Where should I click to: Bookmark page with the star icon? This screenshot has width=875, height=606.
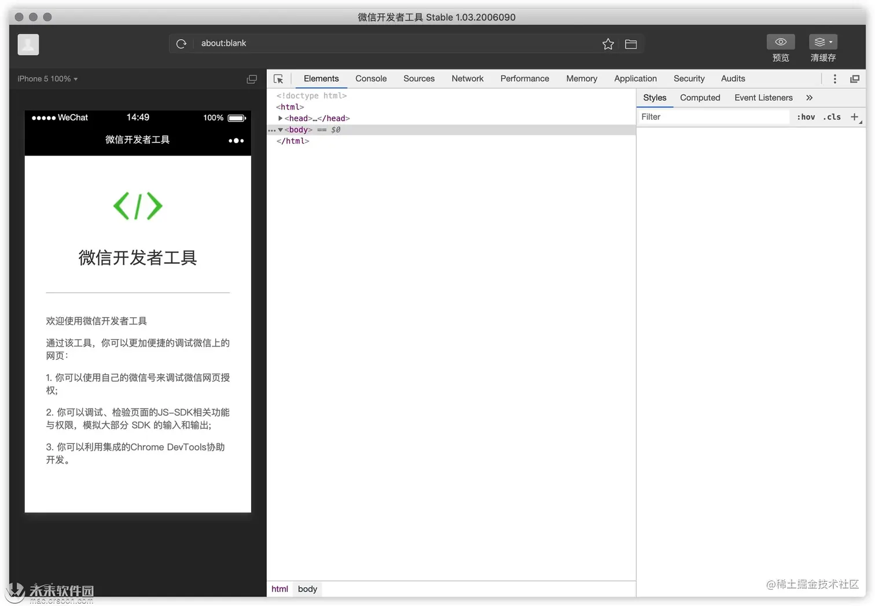pyautogui.click(x=608, y=44)
